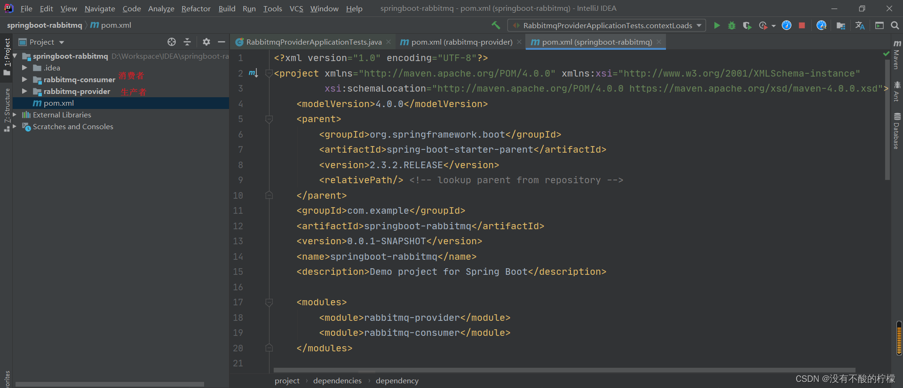Click springboot-rabbitmq in the navigation bar
Image resolution: width=903 pixels, height=388 pixels.
coord(44,25)
